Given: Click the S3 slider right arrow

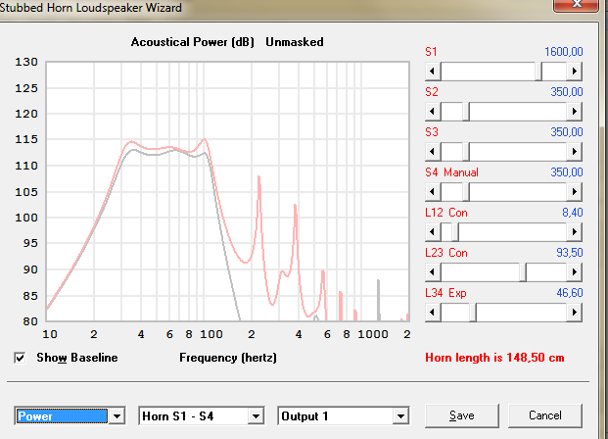Looking at the screenshot, I should point(575,152).
